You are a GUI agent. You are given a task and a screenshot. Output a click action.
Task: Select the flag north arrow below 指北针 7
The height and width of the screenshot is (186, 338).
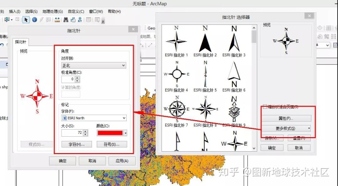click(177, 141)
